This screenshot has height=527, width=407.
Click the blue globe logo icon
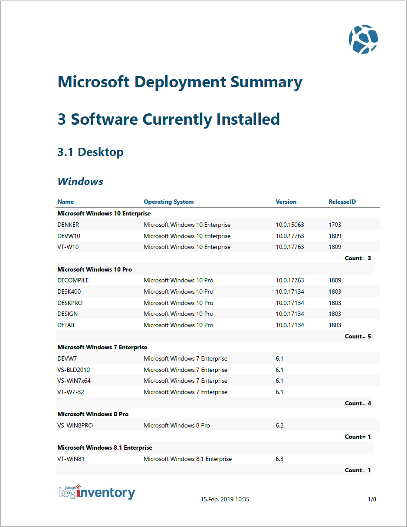click(x=363, y=39)
